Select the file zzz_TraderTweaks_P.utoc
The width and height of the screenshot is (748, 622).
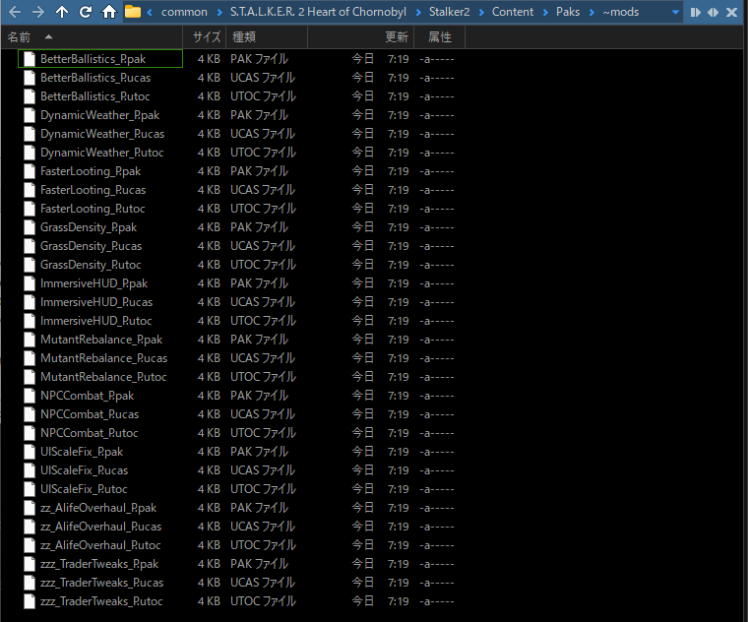pyautogui.click(x=101, y=601)
